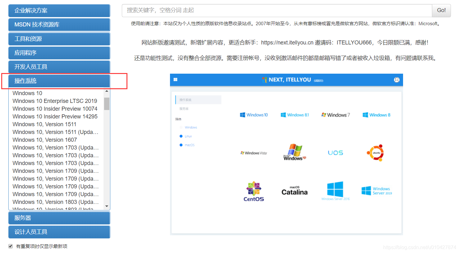Screen dimensions: 459x253
Task: Select 操作系统 tab inside the NEXT preview
Action: click(x=198, y=100)
